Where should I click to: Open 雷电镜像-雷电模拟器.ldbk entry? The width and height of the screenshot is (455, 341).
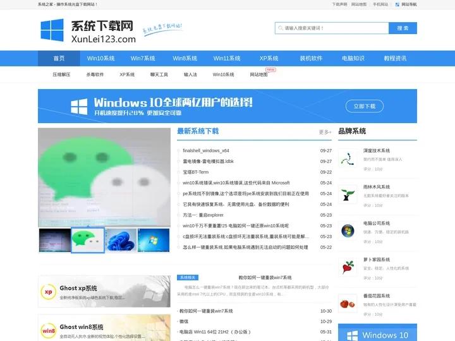208,161
